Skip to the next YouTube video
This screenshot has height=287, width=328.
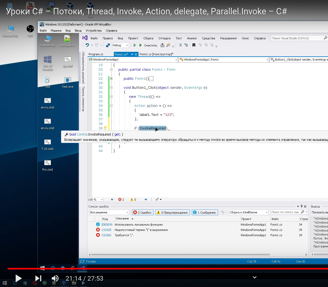pyautogui.click(x=38, y=278)
